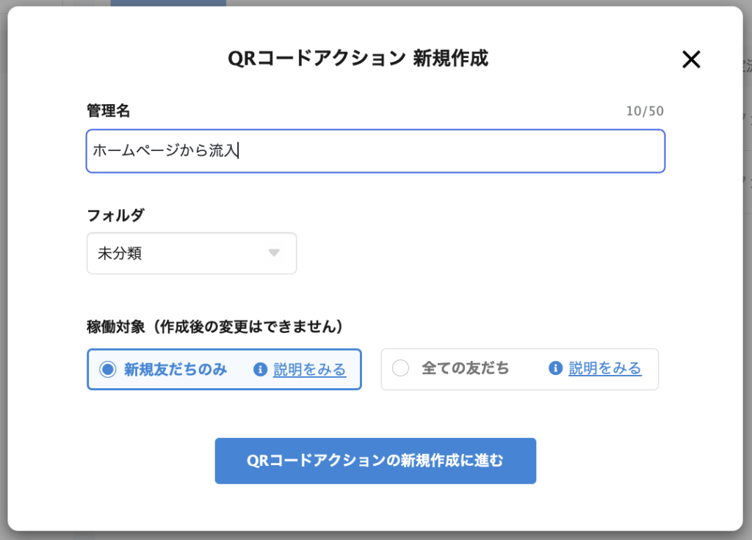Close the QRコードアクション 新規作成 dialog
752x540 pixels.
(690, 59)
